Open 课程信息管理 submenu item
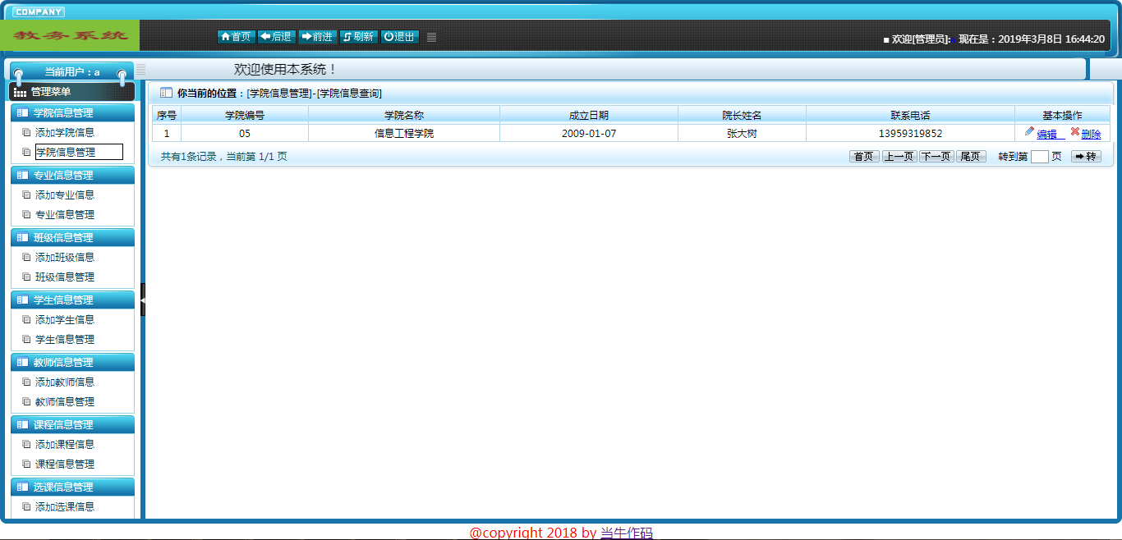The width and height of the screenshot is (1122, 540). click(x=65, y=464)
